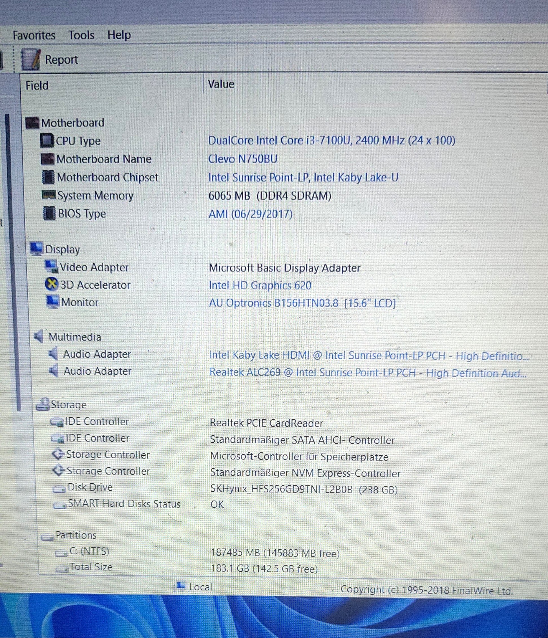The width and height of the screenshot is (548, 638).
Task: Click the Monitor row icon
Action: coord(52,302)
